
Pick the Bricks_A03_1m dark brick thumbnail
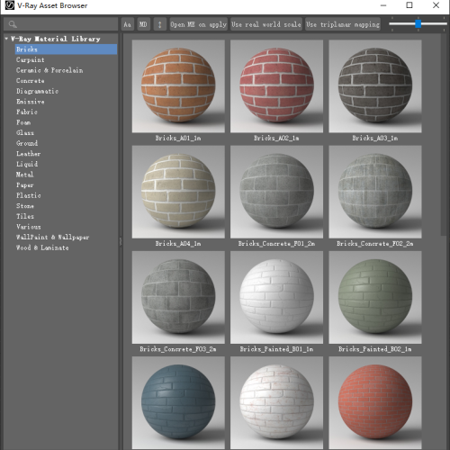click(375, 86)
